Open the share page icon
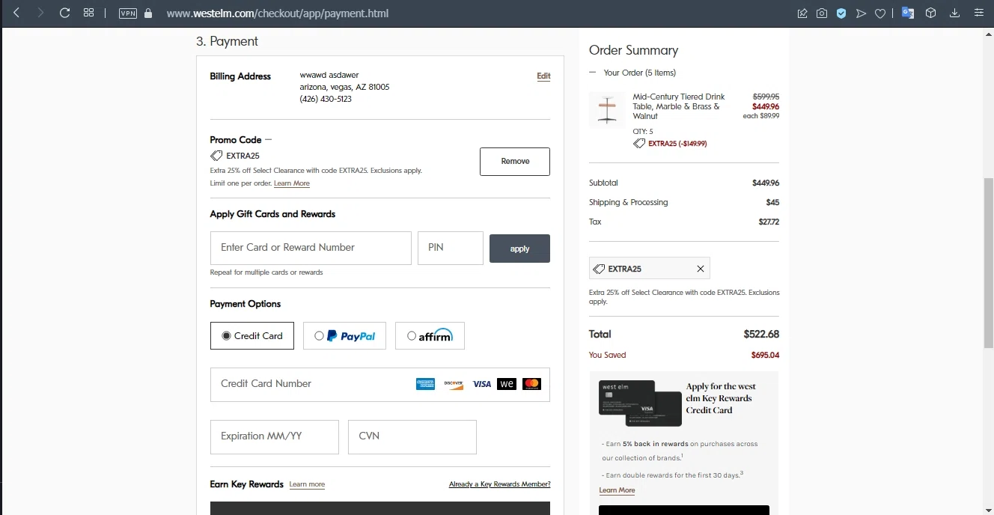Image resolution: width=994 pixels, height=515 pixels. (802, 13)
